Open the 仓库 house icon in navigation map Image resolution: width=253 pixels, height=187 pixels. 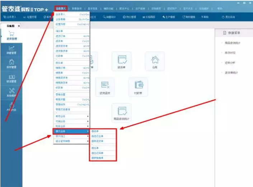[x=155, y=61]
